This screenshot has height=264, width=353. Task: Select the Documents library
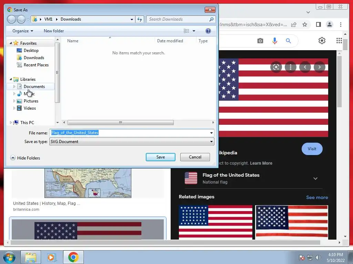point(34,86)
